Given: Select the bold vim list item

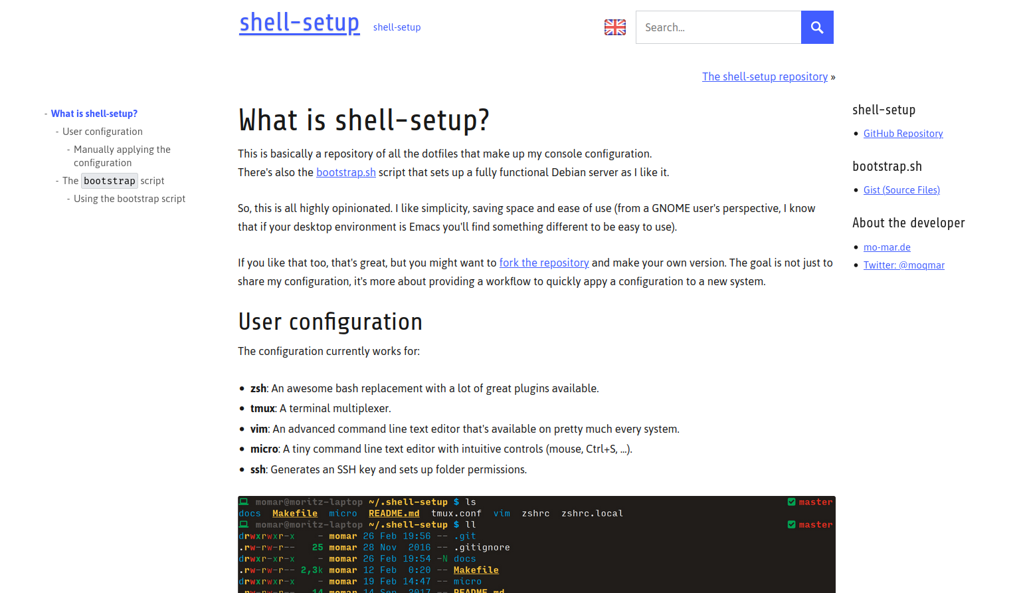Looking at the screenshot, I should tap(259, 429).
